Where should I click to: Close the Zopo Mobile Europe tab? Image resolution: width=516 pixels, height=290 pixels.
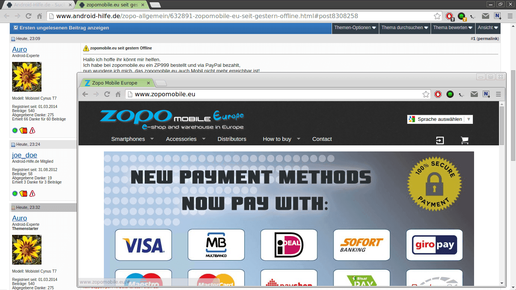[x=148, y=83]
